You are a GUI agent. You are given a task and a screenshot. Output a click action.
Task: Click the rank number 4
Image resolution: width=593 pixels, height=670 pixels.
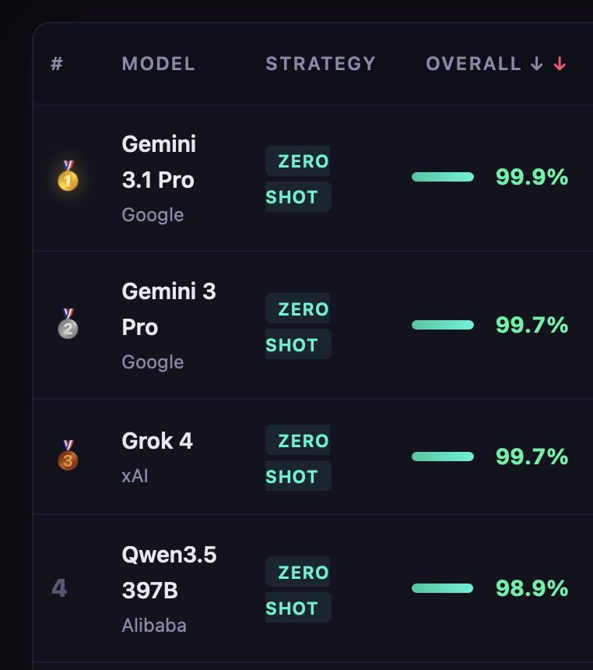pos(59,588)
